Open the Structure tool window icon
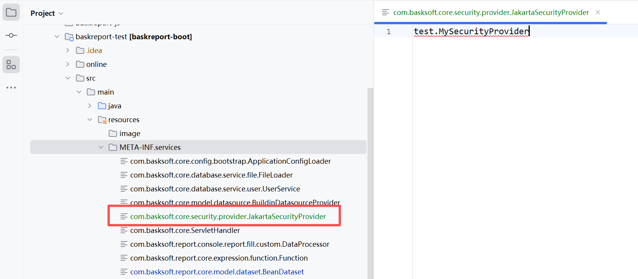 (x=11, y=65)
